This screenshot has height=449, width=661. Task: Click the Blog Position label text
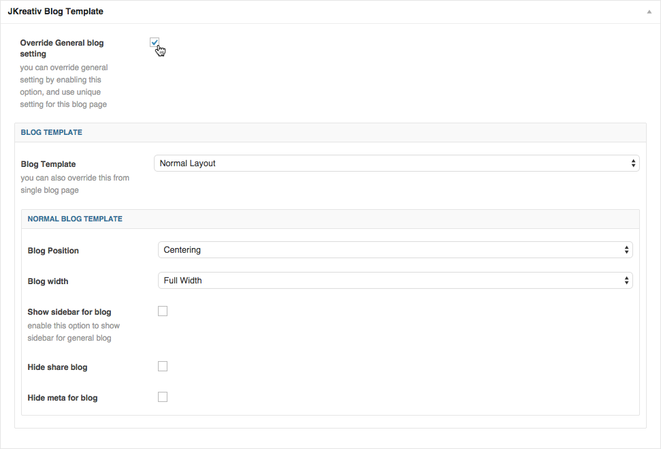click(x=53, y=251)
